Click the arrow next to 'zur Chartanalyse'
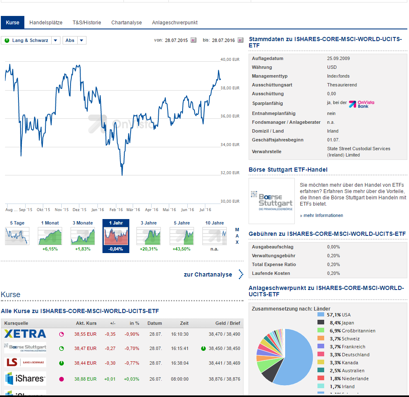This screenshot has width=409, height=397. 241,274
